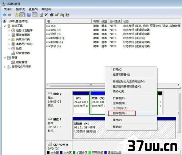
Task: Open the 操作(A) menu
Action: [x=20, y=9]
